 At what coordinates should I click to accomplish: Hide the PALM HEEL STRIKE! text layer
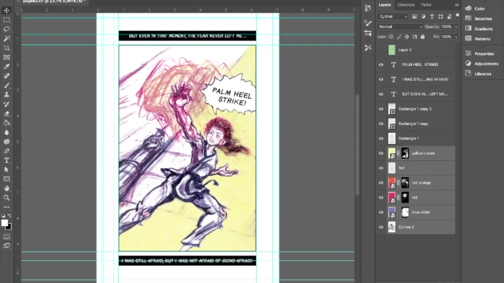tap(381, 64)
